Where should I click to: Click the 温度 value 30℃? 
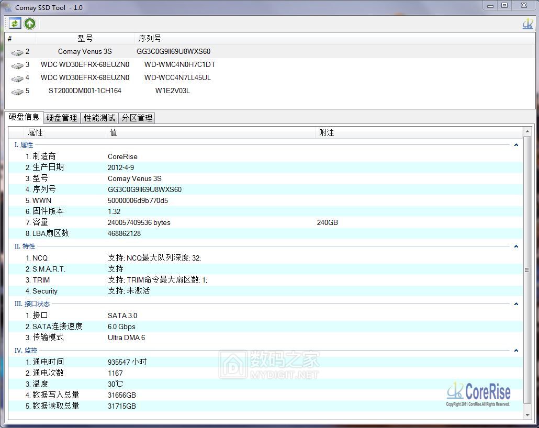pos(115,384)
